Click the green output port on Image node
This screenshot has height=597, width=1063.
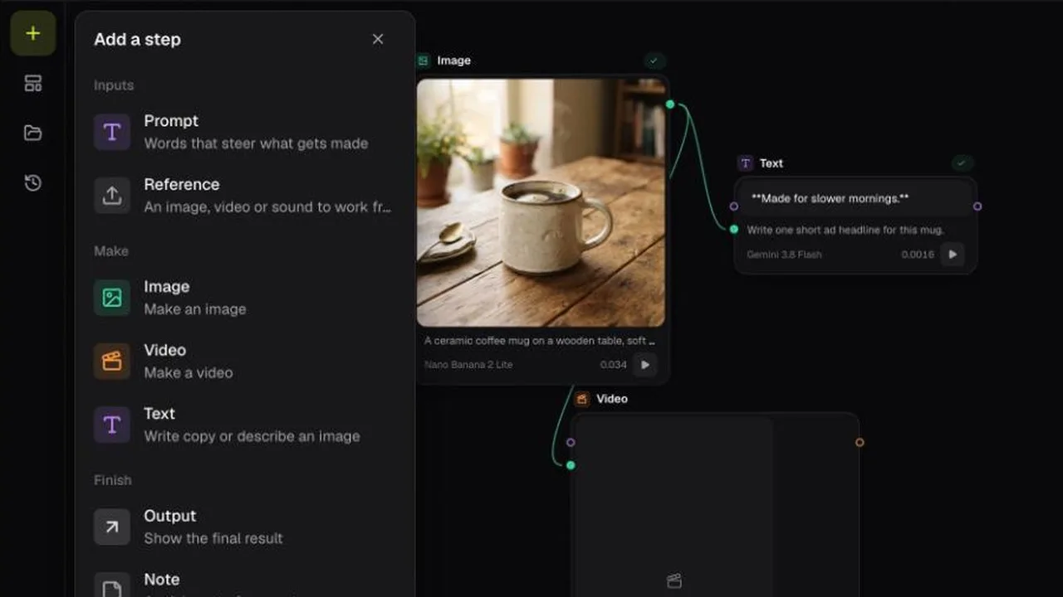coord(670,104)
